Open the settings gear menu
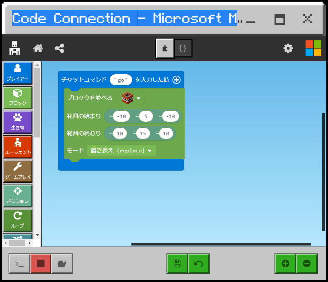 pyautogui.click(x=288, y=47)
